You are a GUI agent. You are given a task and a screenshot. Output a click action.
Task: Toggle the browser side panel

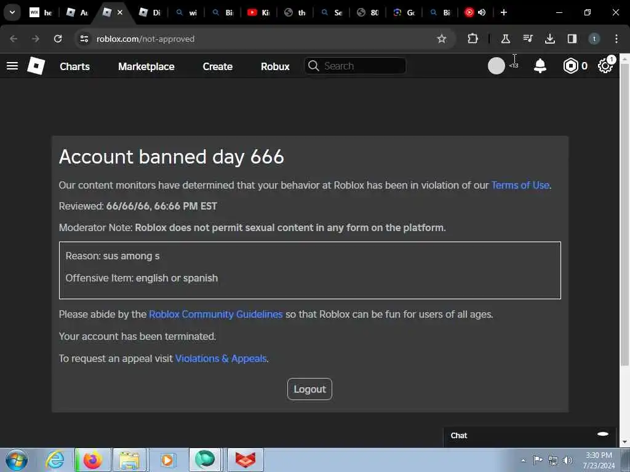point(572,39)
